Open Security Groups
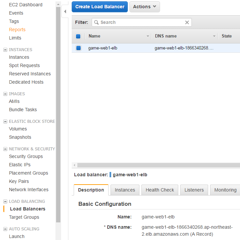240x240 pixels. [26, 156]
